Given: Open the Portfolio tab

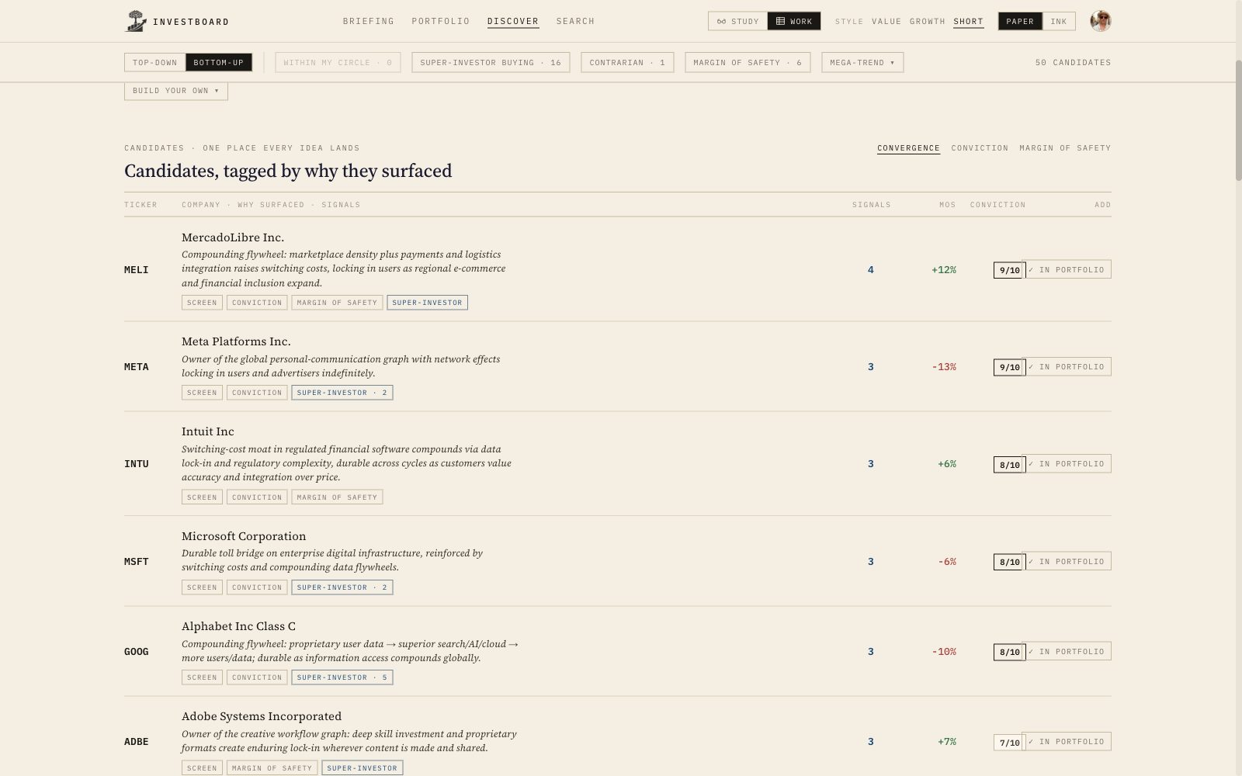Looking at the screenshot, I should [x=441, y=21].
